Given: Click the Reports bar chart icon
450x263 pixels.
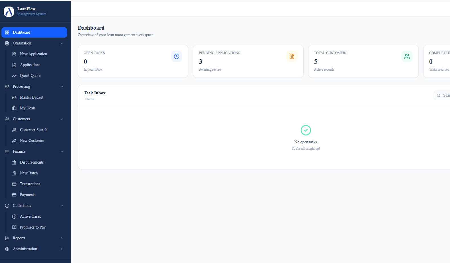Looking at the screenshot, I should coord(7,238).
